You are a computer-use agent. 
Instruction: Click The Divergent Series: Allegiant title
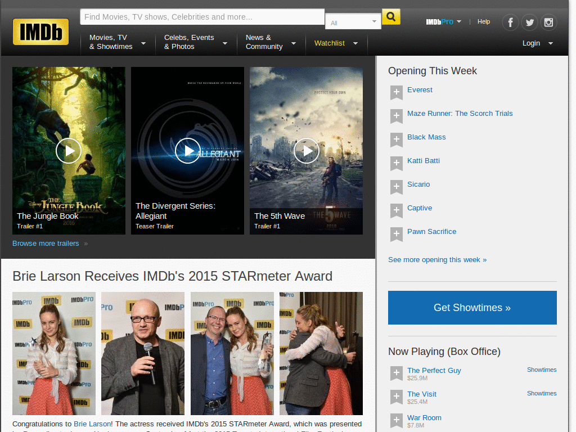point(175,211)
